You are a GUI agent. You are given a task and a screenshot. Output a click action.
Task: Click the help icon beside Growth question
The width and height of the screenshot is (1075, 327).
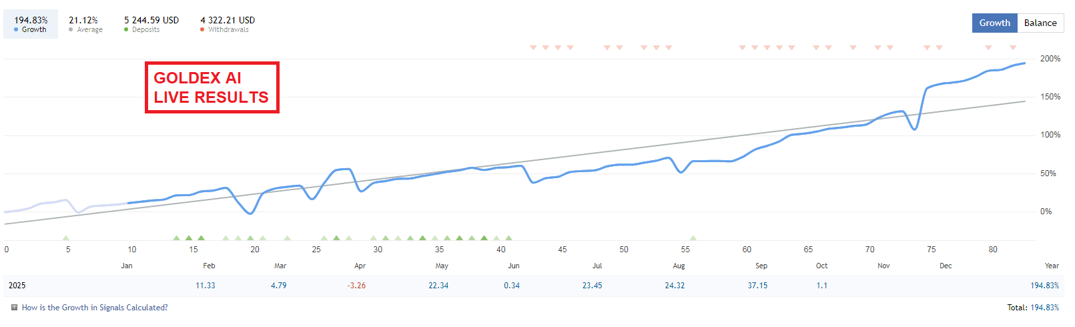[x=14, y=308]
